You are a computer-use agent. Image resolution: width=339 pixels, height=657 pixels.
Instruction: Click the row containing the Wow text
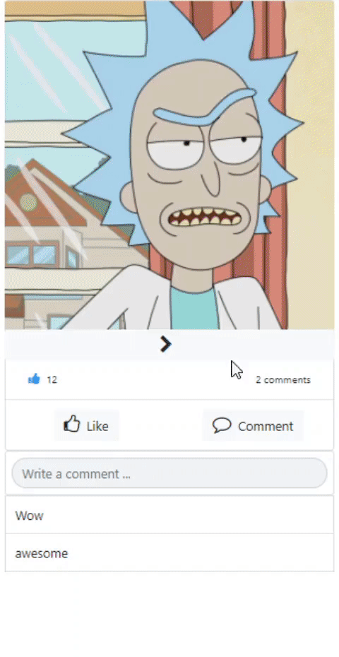169,515
